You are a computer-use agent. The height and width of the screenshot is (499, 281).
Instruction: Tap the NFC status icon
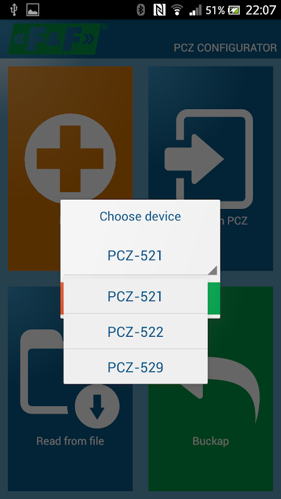click(x=159, y=10)
